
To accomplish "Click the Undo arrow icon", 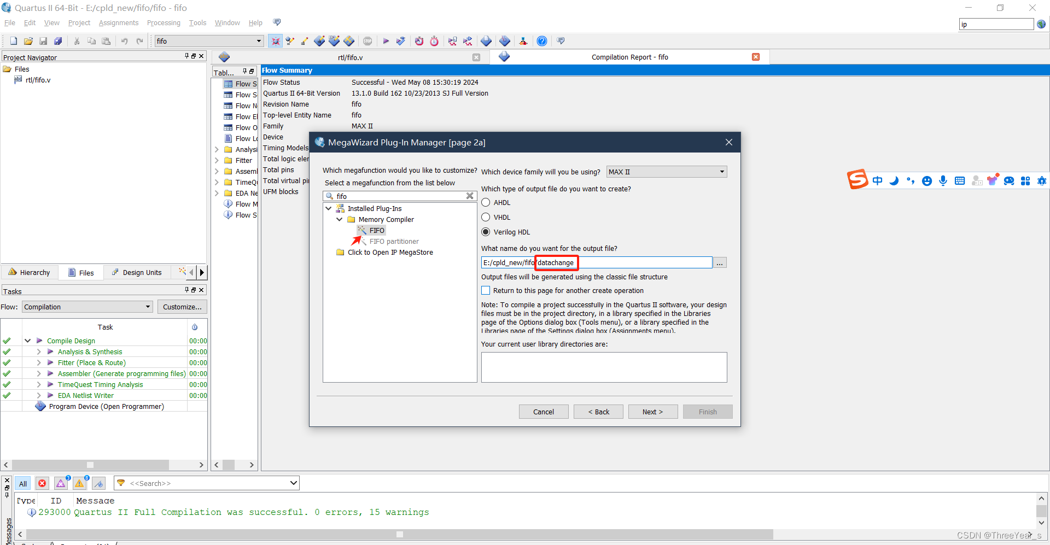I will point(125,41).
